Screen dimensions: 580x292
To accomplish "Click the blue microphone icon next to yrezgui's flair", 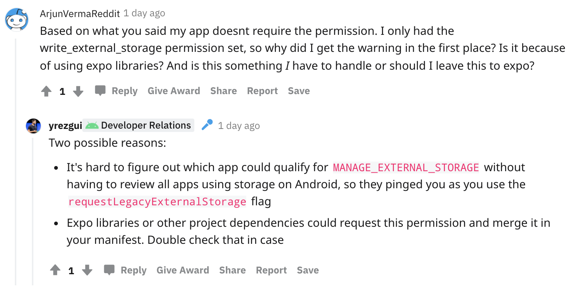I will pos(207,125).
